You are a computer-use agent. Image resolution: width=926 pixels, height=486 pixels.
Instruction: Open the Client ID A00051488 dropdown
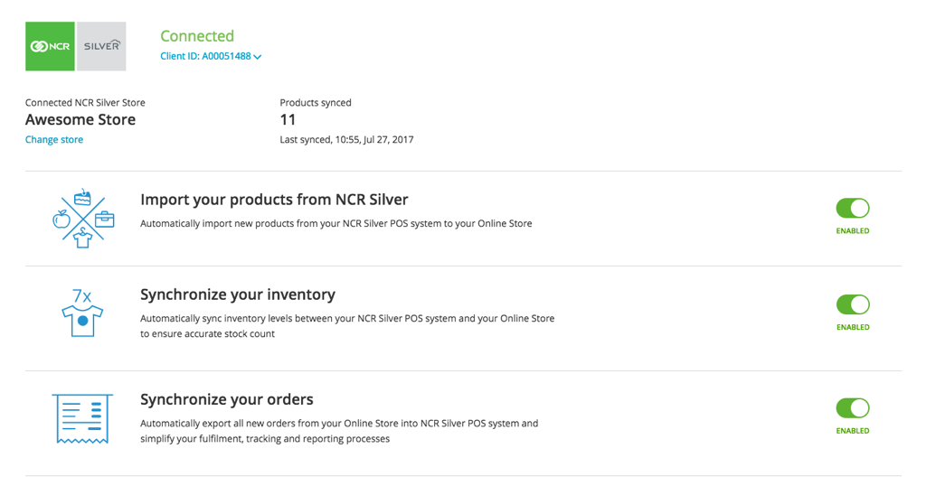211,56
